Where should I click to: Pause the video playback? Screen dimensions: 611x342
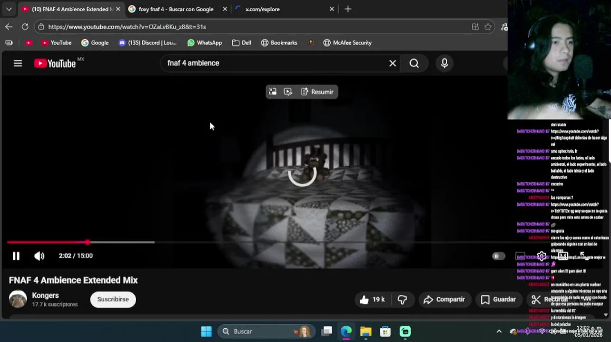[16, 256]
